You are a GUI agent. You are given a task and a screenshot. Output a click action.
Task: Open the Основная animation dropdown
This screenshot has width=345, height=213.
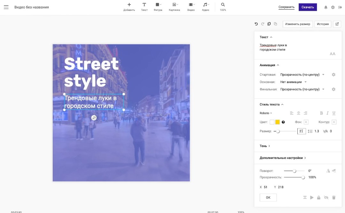tap(293, 82)
